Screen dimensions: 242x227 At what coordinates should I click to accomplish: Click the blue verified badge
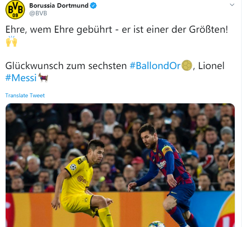[93, 6]
